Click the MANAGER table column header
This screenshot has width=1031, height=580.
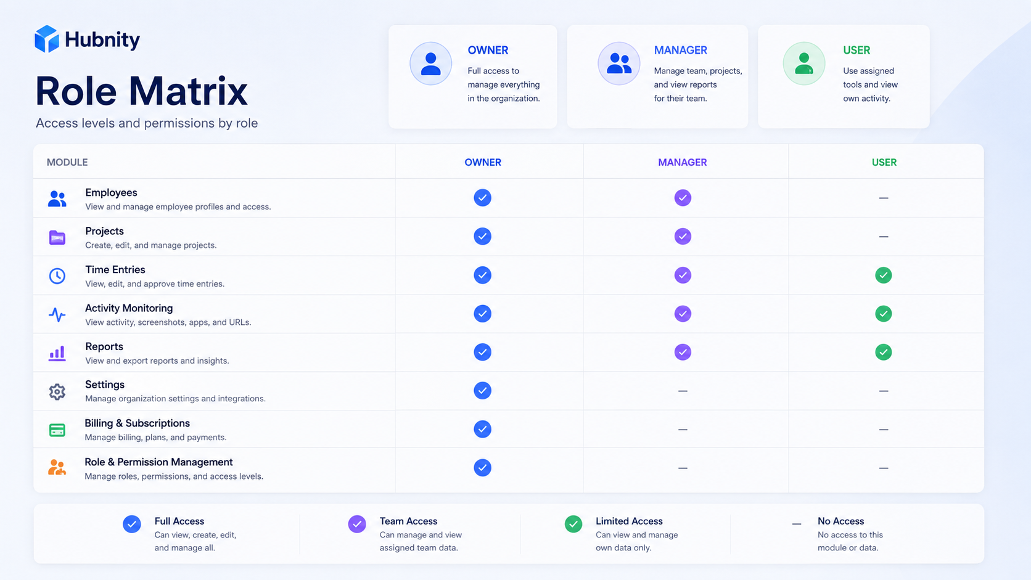[x=683, y=162]
